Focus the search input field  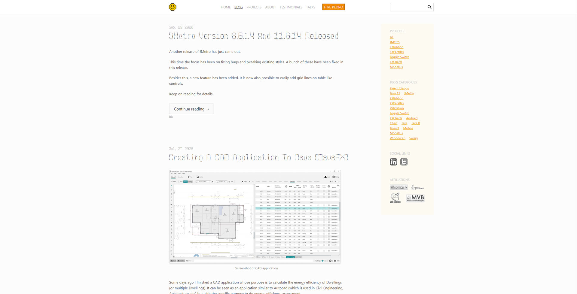[408, 7]
